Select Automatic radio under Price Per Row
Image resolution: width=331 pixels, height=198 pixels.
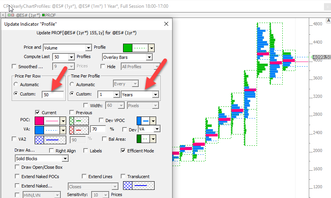coord(16,84)
